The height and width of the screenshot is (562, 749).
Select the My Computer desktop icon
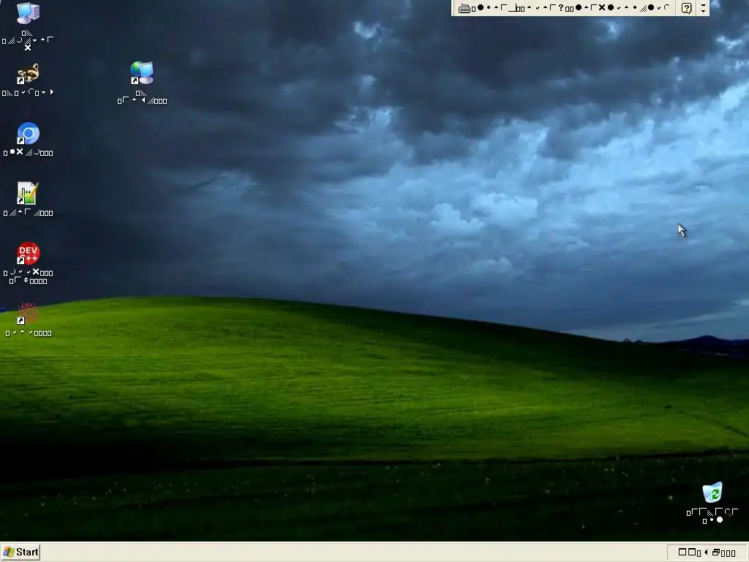28,13
